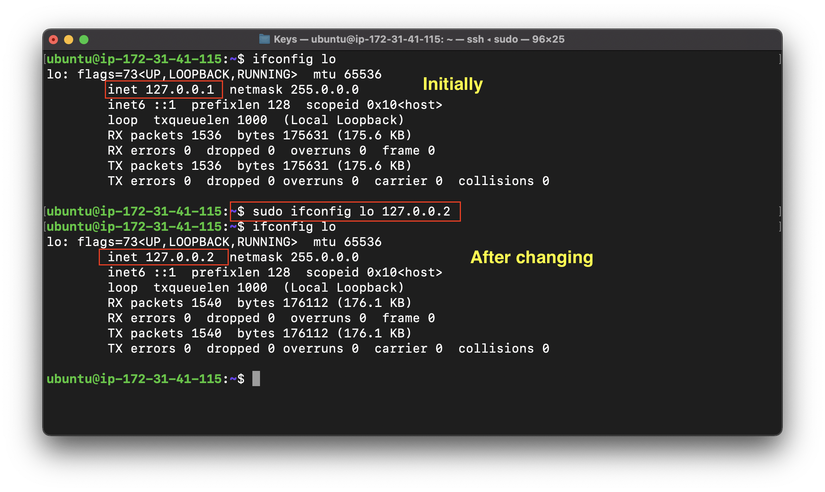Click the terminal window title text
Image resolution: width=825 pixels, height=492 pixels.
click(x=419, y=39)
